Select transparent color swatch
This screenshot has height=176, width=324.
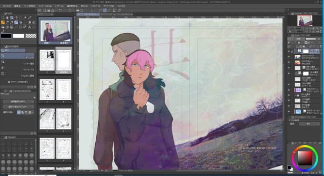pyautogui.click(x=31, y=36)
